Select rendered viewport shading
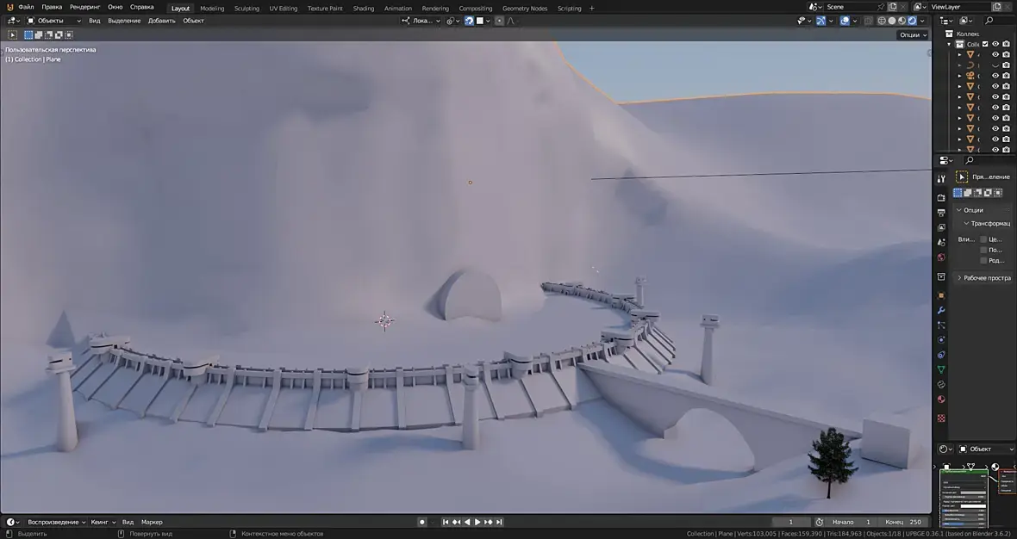The height and width of the screenshot is (539, 1017). click(912, 21)
